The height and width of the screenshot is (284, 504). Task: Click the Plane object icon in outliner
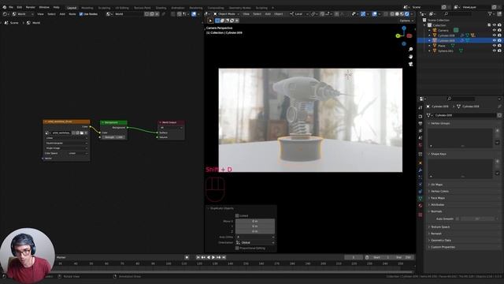click(x=435, y=46)
